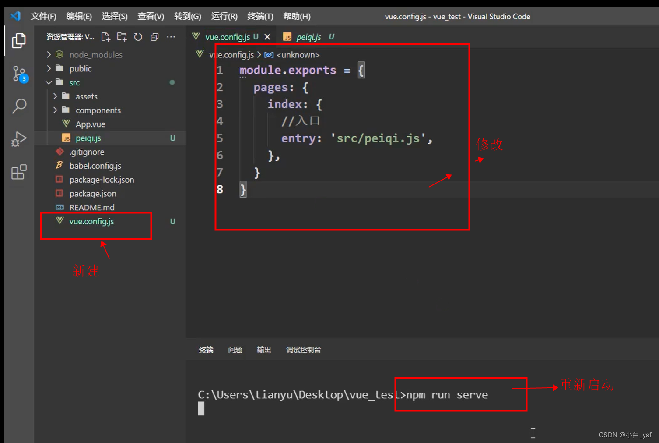Open the 选择(S) menu

115,16
